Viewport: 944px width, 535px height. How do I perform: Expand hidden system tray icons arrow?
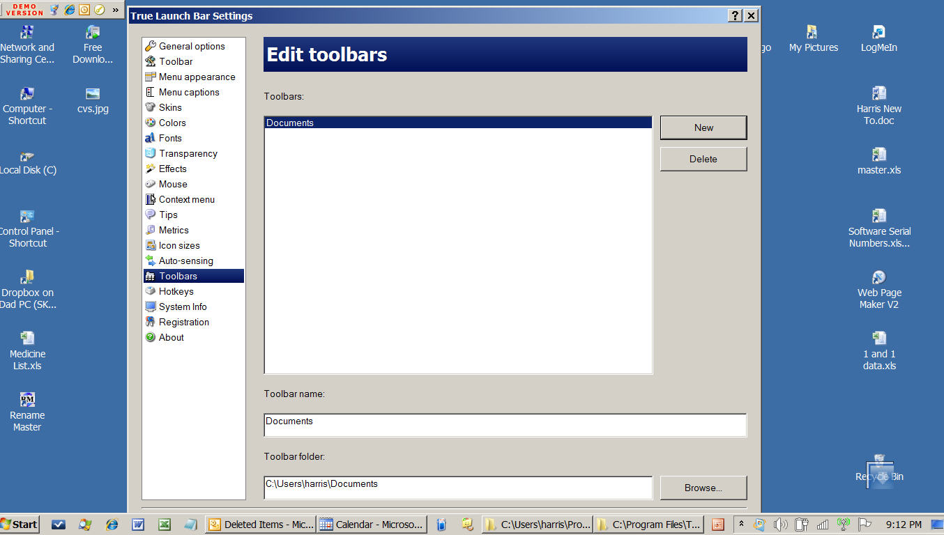coord(741,525)
